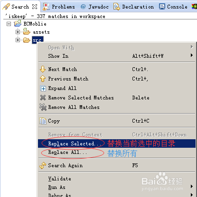Click the Previous Match up arrow icon

[x=43, y=79]
